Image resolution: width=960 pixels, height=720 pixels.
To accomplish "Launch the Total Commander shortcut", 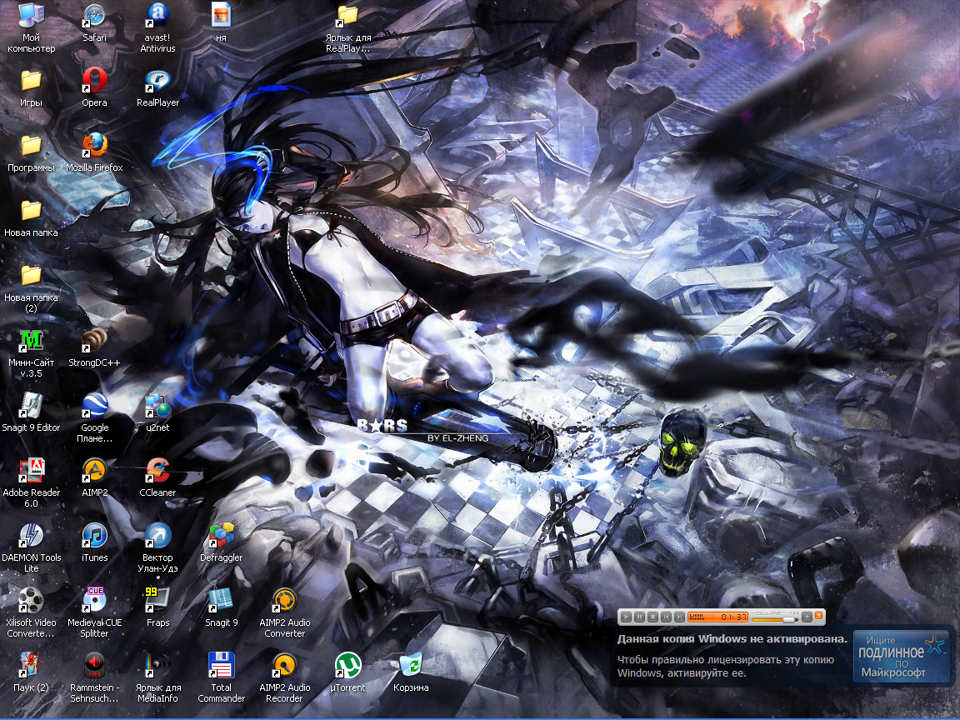I will [x=221, y=677].
